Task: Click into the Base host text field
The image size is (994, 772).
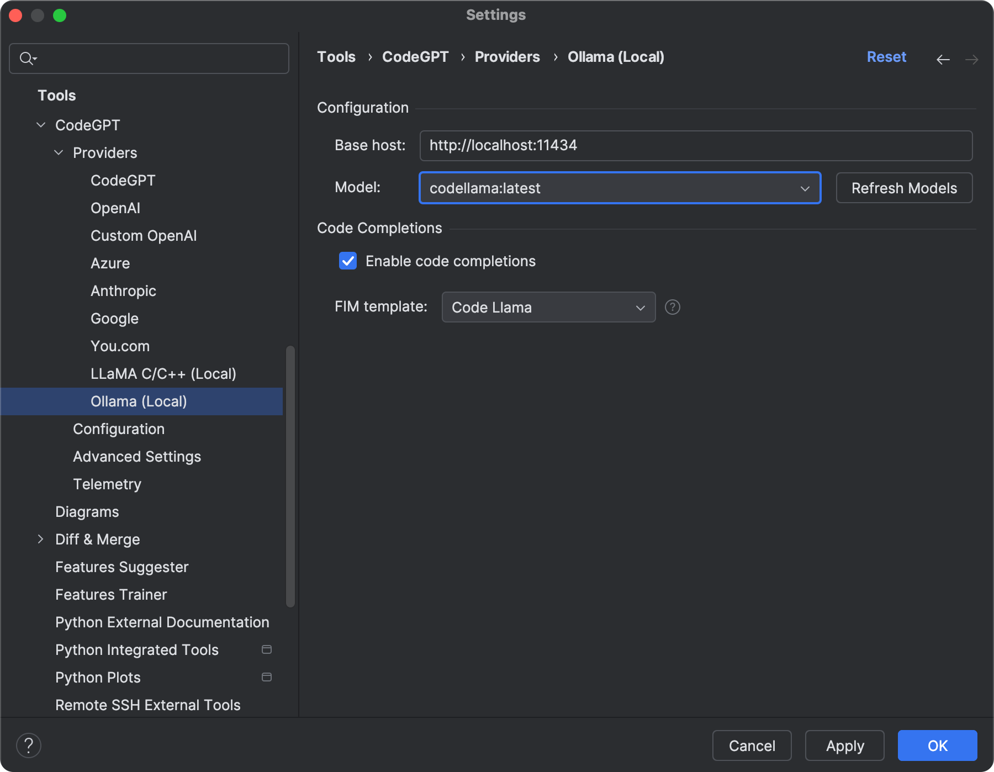Action: 696,145
